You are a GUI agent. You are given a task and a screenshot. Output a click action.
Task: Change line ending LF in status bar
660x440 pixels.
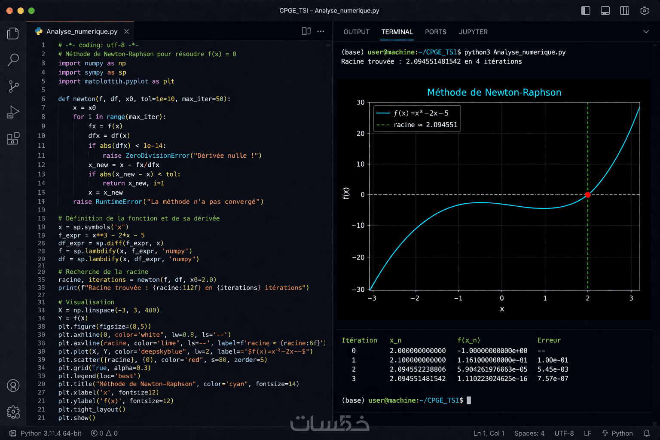(587, 433)
